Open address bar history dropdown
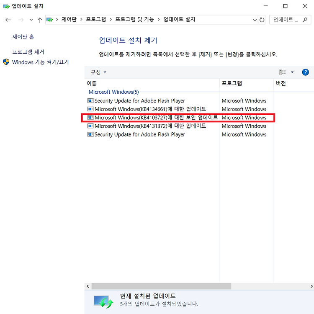This screenshot has height=314, width=314. (255, 20)
